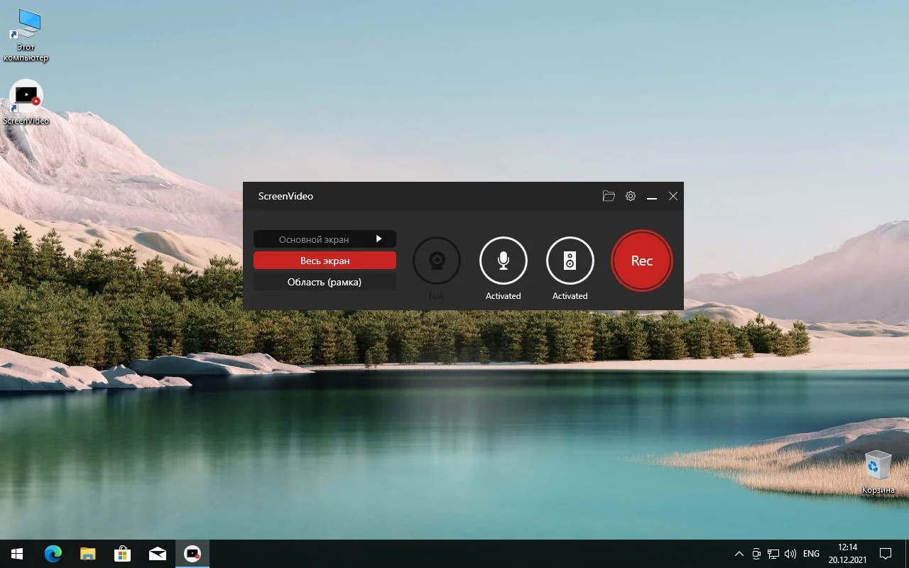
Task: Open Этот компьютер desktop icon
Action: pyautogui.click(x=26, y=35)
